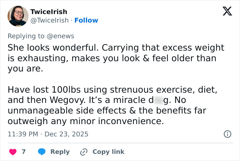Click the 11:39 PM time text
Viewport: 240px width, 161px height.
23,134
